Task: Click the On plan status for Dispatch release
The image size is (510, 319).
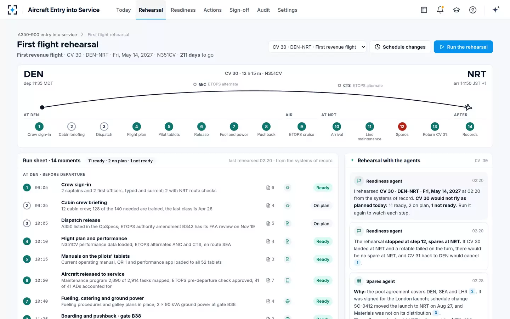Action: 321,224
